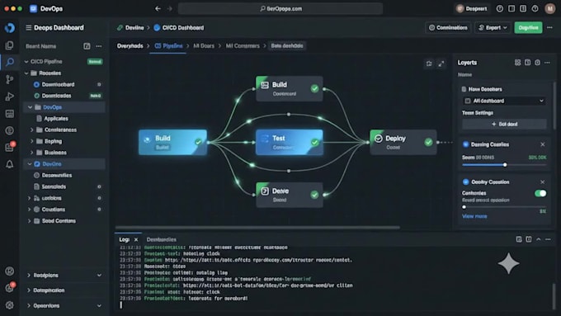Expand the Comlerances folder
Viewport: 561px width, 316px height.
(31, 130)
